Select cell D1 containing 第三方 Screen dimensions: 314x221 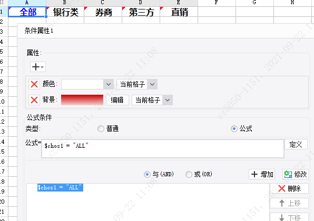pyautogui.click(x=141, y=12)
